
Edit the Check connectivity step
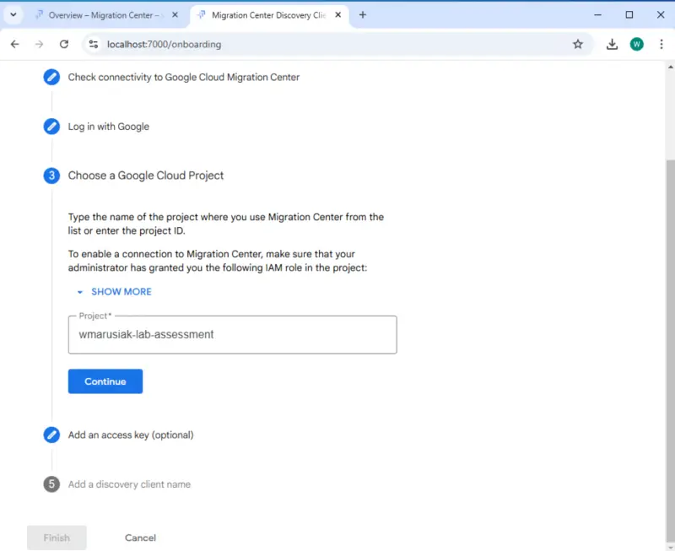51,77
